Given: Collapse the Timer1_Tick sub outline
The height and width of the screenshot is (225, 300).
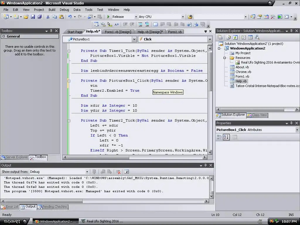Looking at the screenshot, I should click(69, 51).
